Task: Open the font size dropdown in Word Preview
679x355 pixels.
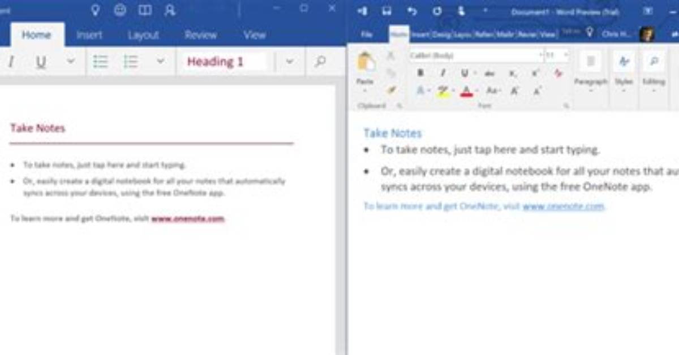Action: coord(566,55)
